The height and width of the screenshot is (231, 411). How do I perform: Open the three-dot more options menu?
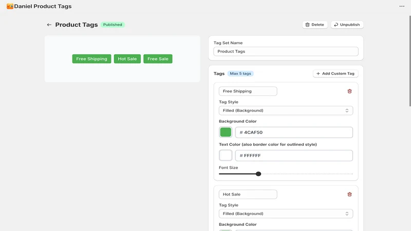pos(402,6)
